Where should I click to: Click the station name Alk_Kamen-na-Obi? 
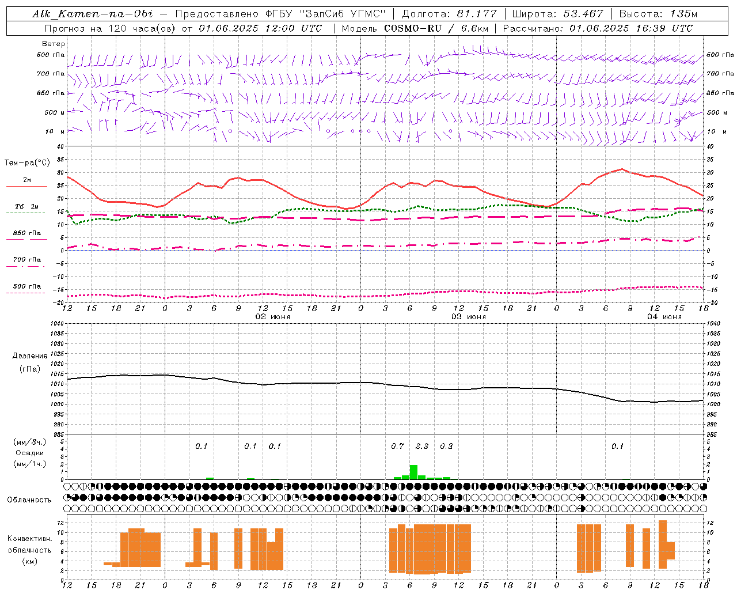coord(93,14)
